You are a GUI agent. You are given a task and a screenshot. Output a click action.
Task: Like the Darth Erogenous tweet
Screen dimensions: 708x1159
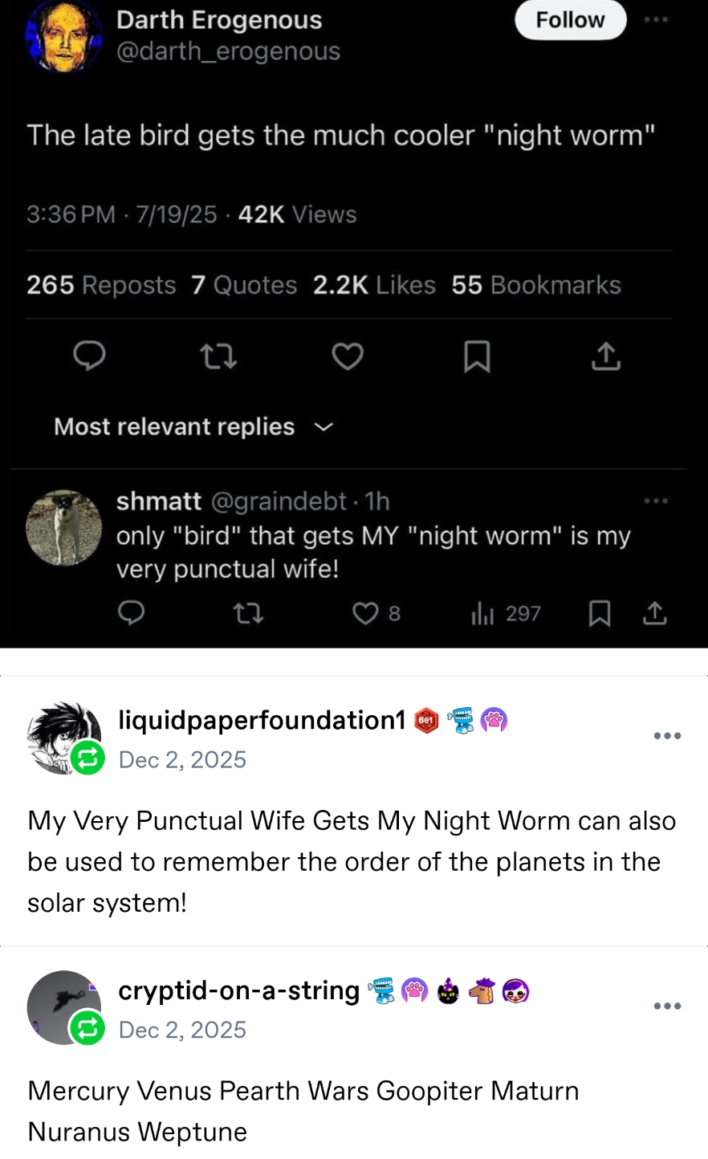coord(348,356)
